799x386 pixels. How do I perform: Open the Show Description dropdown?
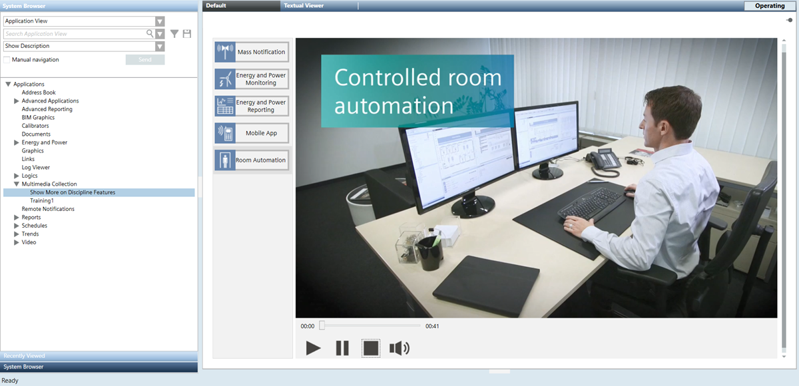[x=160, y=47]
